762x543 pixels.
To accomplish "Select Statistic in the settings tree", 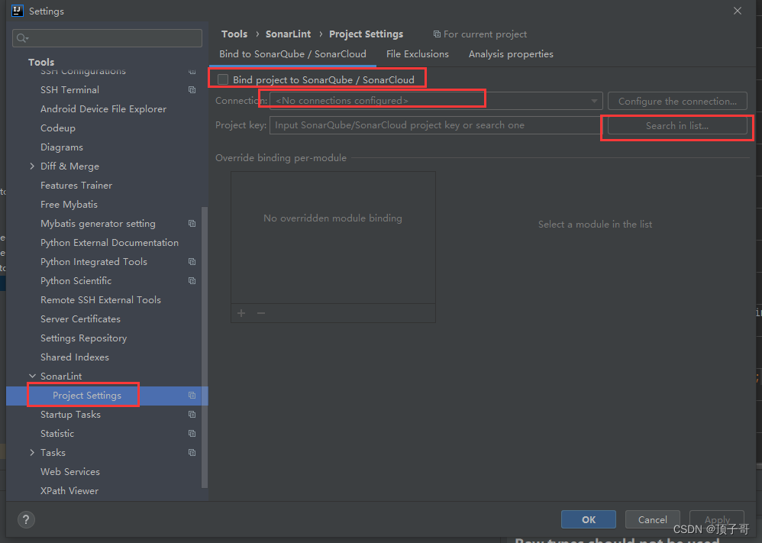I will pyautogui.click(x=57, y=433).
